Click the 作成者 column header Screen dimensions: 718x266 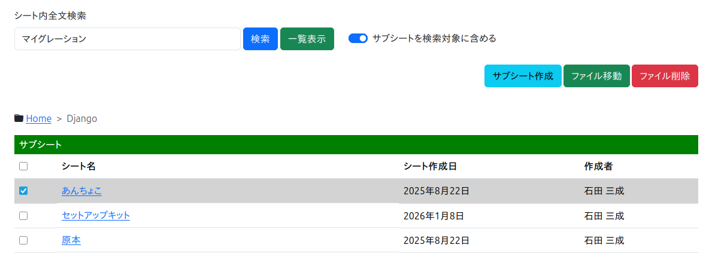(598, 167)
